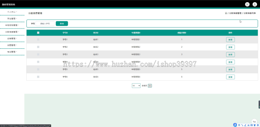Check the select-all checkbox in table header
Screen dimensions: 260x127
coord(38,33)
